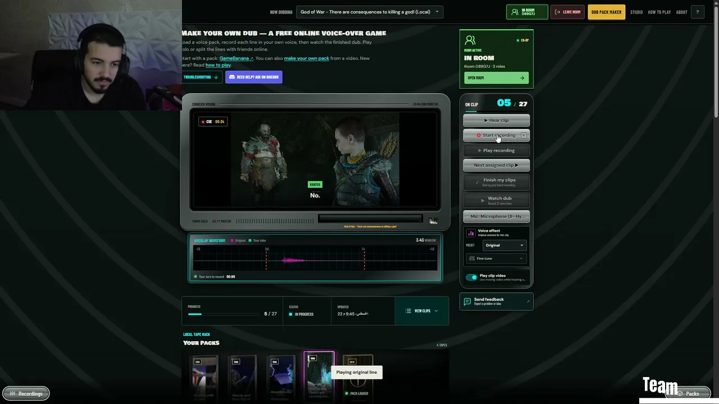The height and width of the screenshot is (404, 719).
Task: Click the small thumbnail icon below the monitor
Action: coord(433,221)
